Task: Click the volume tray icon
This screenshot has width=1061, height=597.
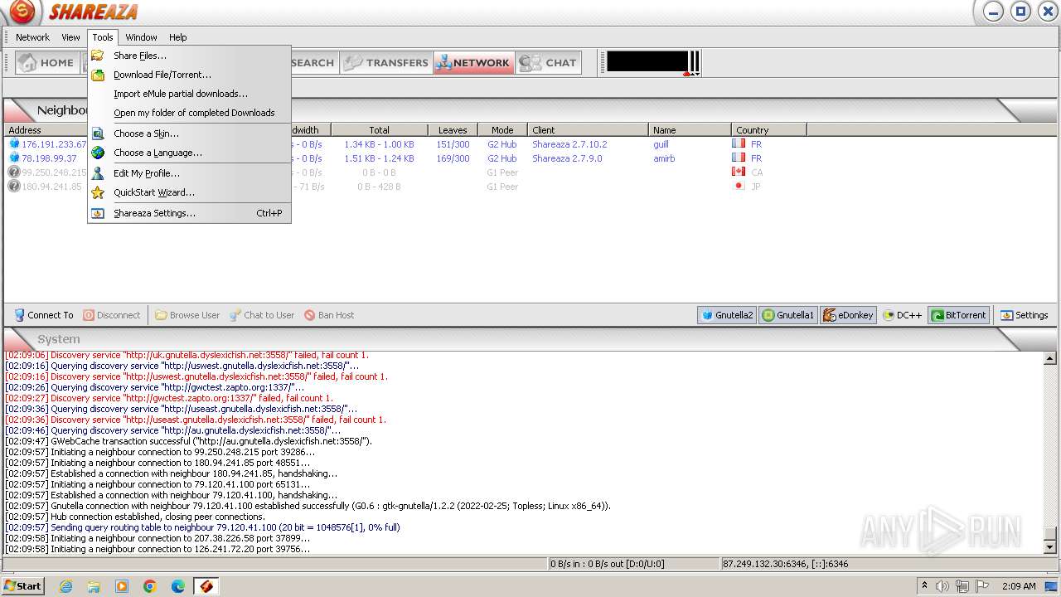Action: pyautogui.click(x=942, y=586)
